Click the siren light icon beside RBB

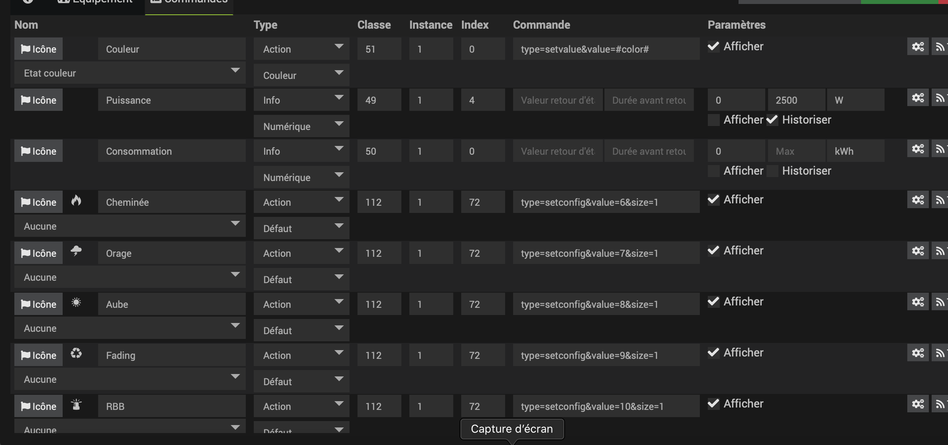click(x=76, y=405)
